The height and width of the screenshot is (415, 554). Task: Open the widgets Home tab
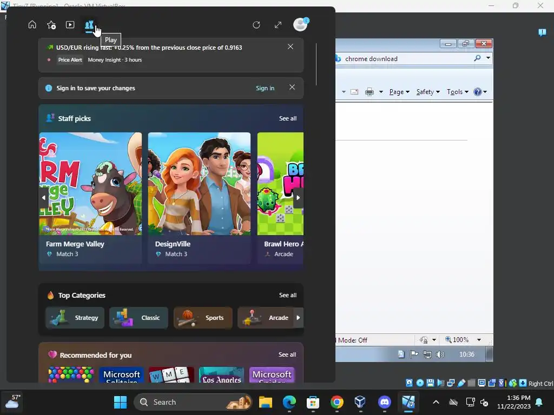point(32,25)
